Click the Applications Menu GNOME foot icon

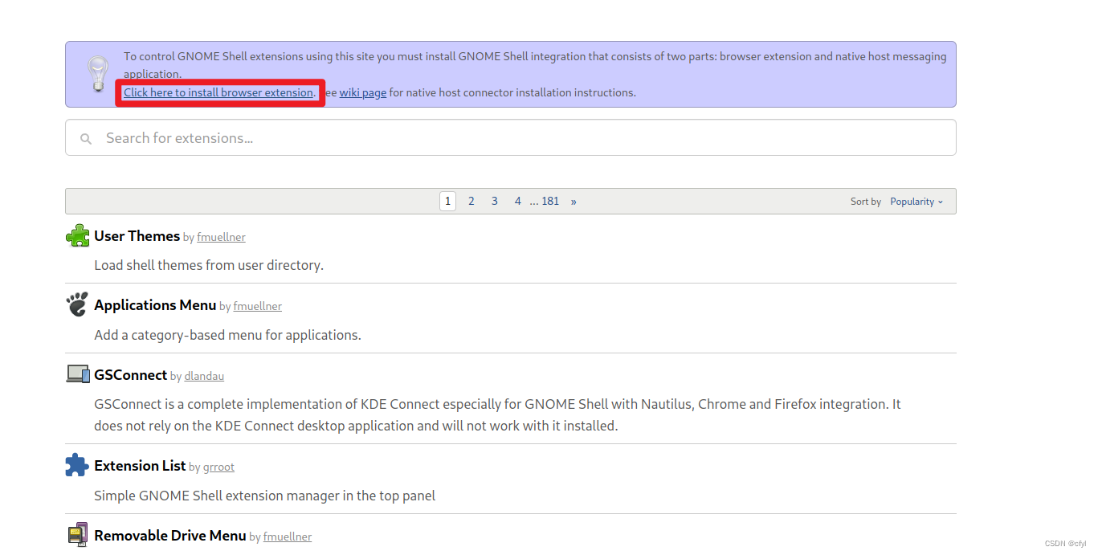point(77,304)
